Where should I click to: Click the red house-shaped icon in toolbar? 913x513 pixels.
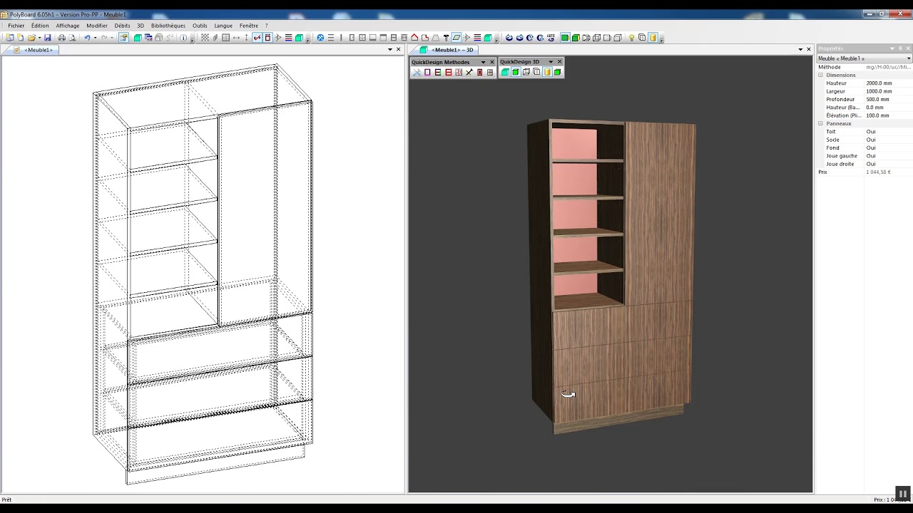[414, 38]
